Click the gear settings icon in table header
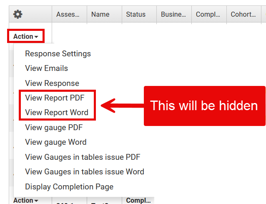The width and height of the screenshot is (266, 204). tap(18, 15)
